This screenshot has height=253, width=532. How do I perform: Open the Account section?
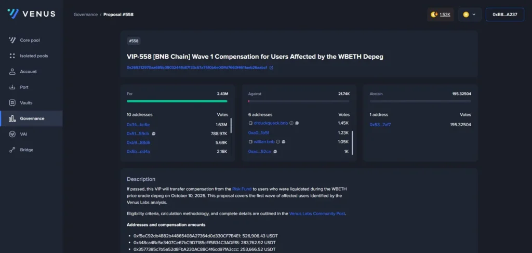(28, 72)
